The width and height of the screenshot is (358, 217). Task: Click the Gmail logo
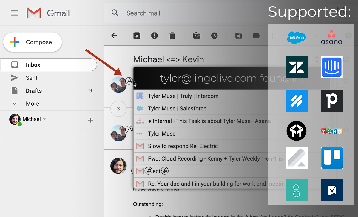point(48,13)
